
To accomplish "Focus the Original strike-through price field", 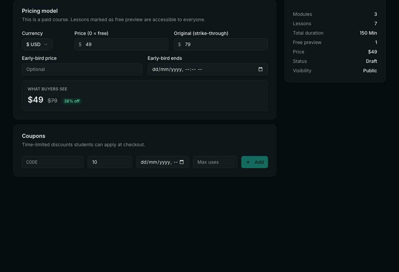I will click(221, 44).
